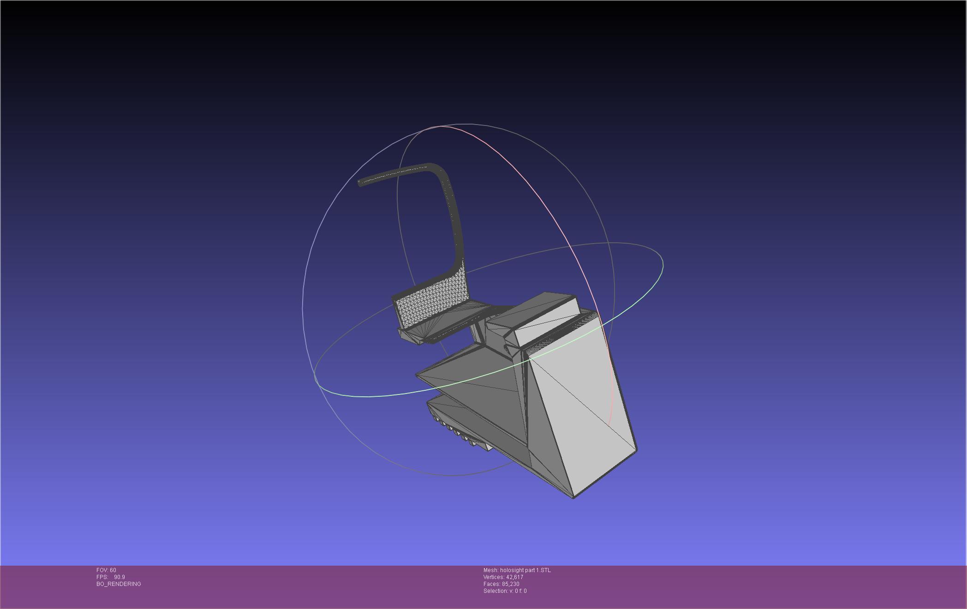Click the Selection: v: 0 f: 0 text
This screenshot has height=609, width=967.
click(505, 591)
